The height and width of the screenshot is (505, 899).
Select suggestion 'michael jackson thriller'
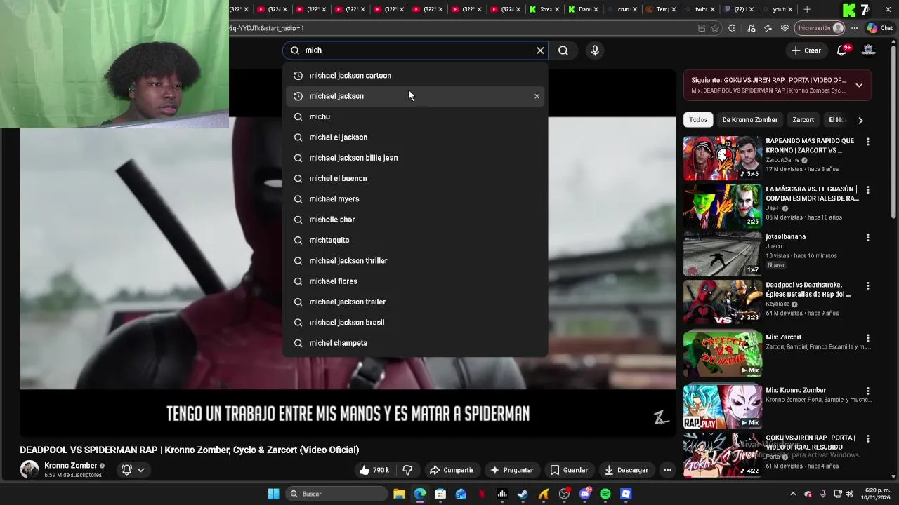(x=415, y=261)
